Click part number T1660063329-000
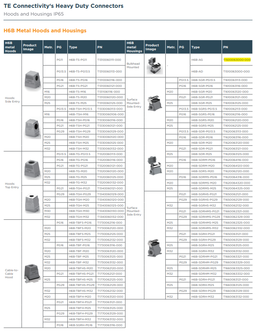The image size is (256, 332). tap(236, 262)
